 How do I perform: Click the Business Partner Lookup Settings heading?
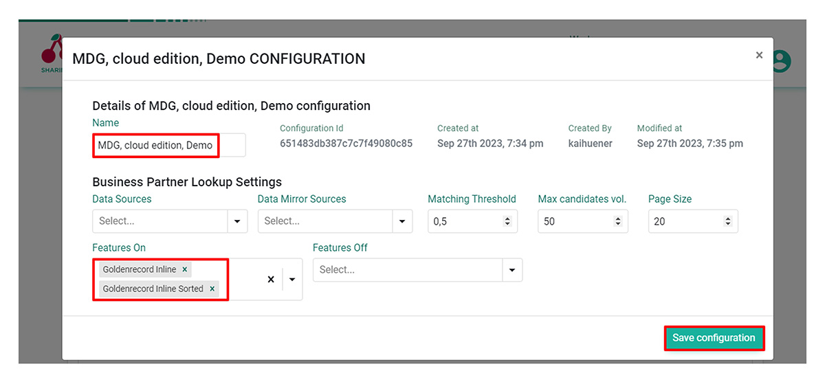tap(187, 182)
